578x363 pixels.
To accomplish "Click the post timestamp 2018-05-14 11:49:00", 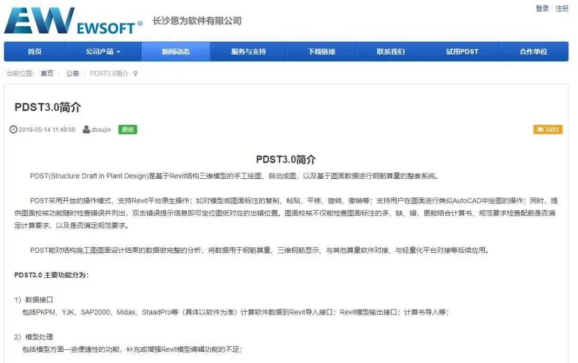I will 47,130.
